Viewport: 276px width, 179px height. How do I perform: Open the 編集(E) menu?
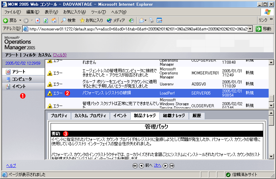pos(33,12)
